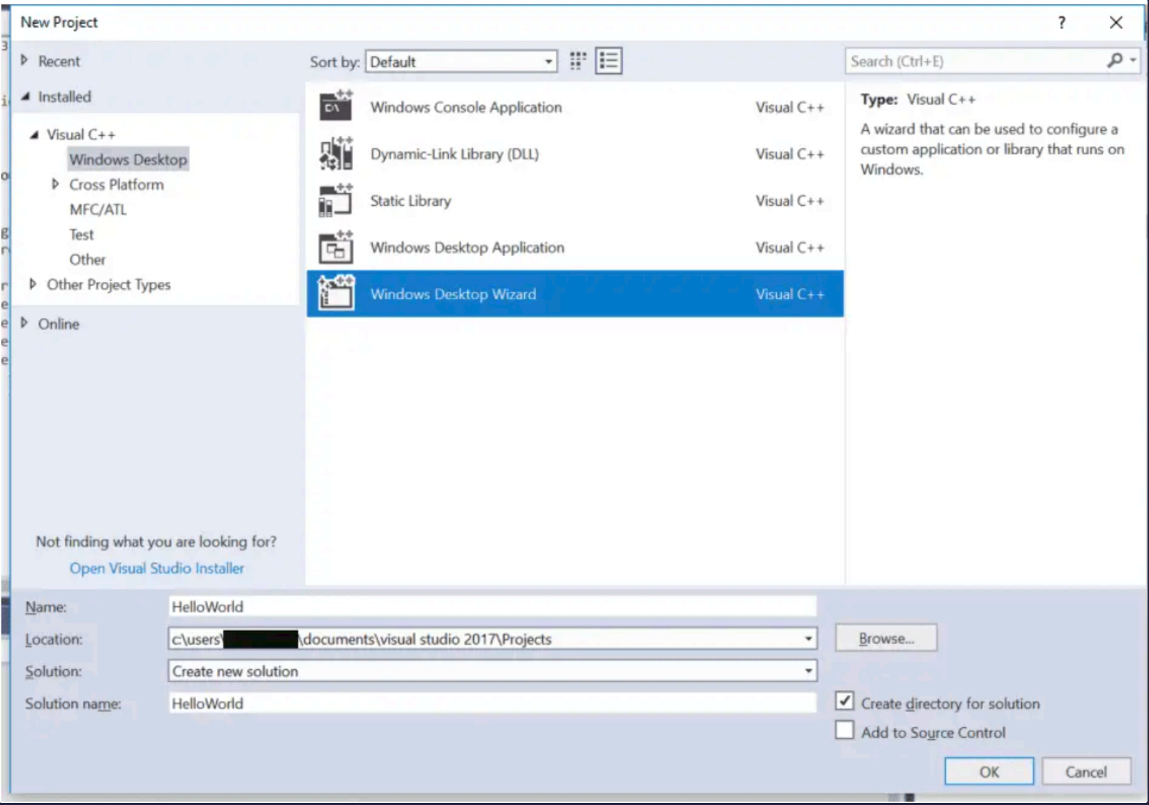
Task: Select the Windows Desktop Application icon
Action: (x=336, y=248)
